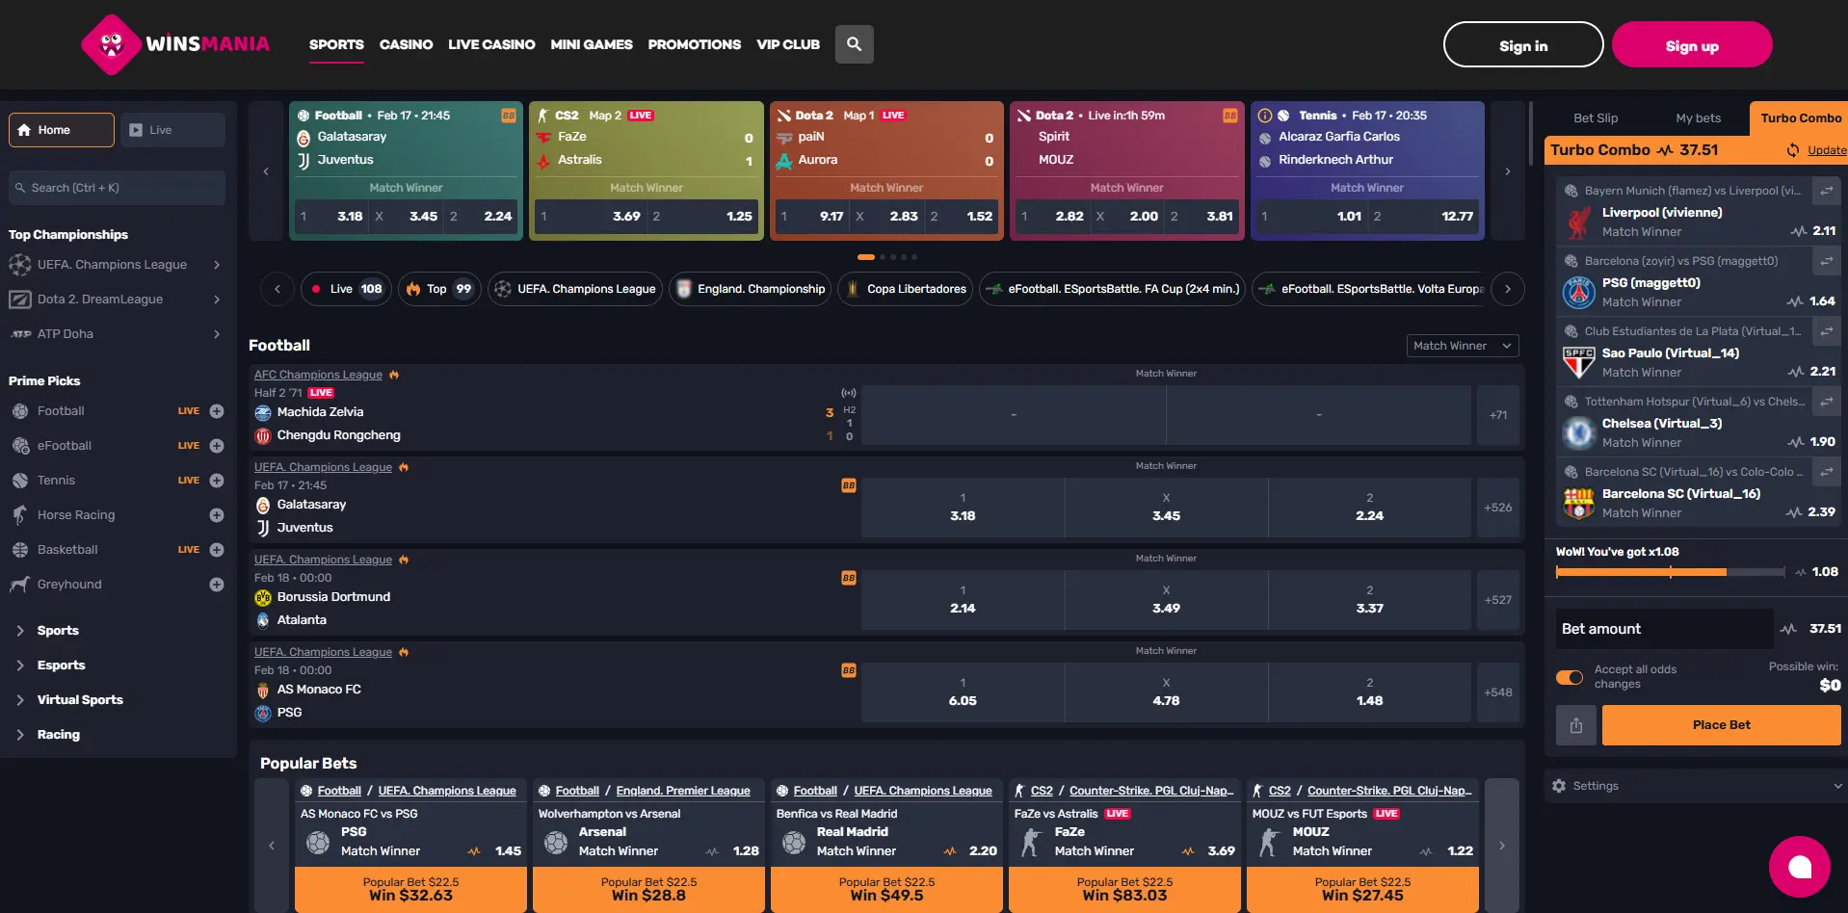The height and width of the screenshot is (913, 1848).
Task: Click the Sign up button
Action: coord(1691,45)
